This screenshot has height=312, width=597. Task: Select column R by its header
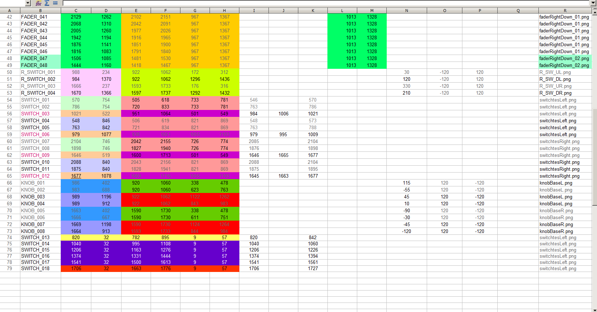(x=565, y=11)
